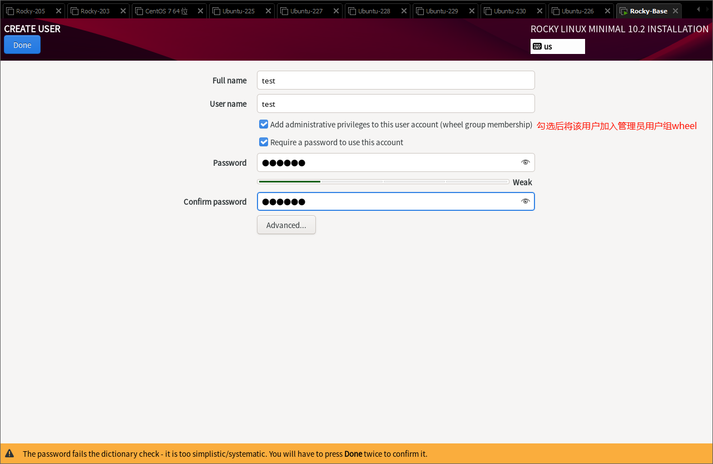Click the ROCKY LINUX MINIMAL 10.2 INSTALLATION title
The width and height of the screenshot is (713, 464).
pyautogui.click(x=620, y=29)
